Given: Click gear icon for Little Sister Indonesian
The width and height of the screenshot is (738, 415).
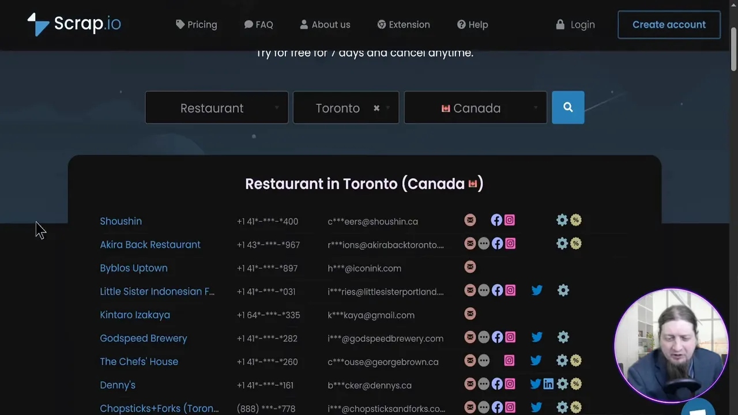Looking at the screenshot, I should click(563, 290).
